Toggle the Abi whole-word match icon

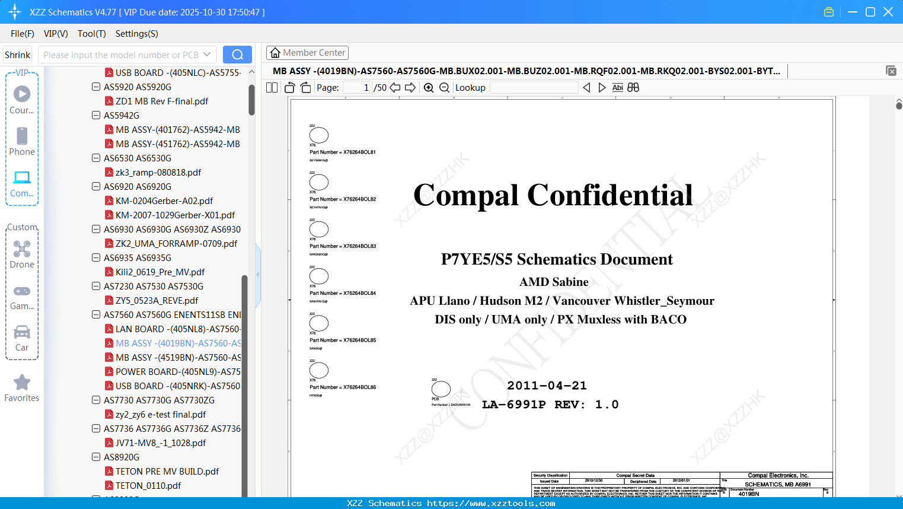coord(618,88)
